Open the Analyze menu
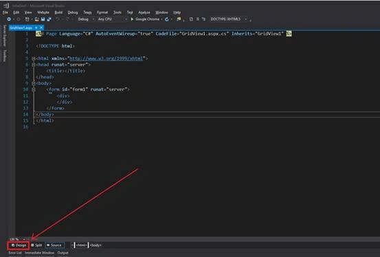 [144, 12]
